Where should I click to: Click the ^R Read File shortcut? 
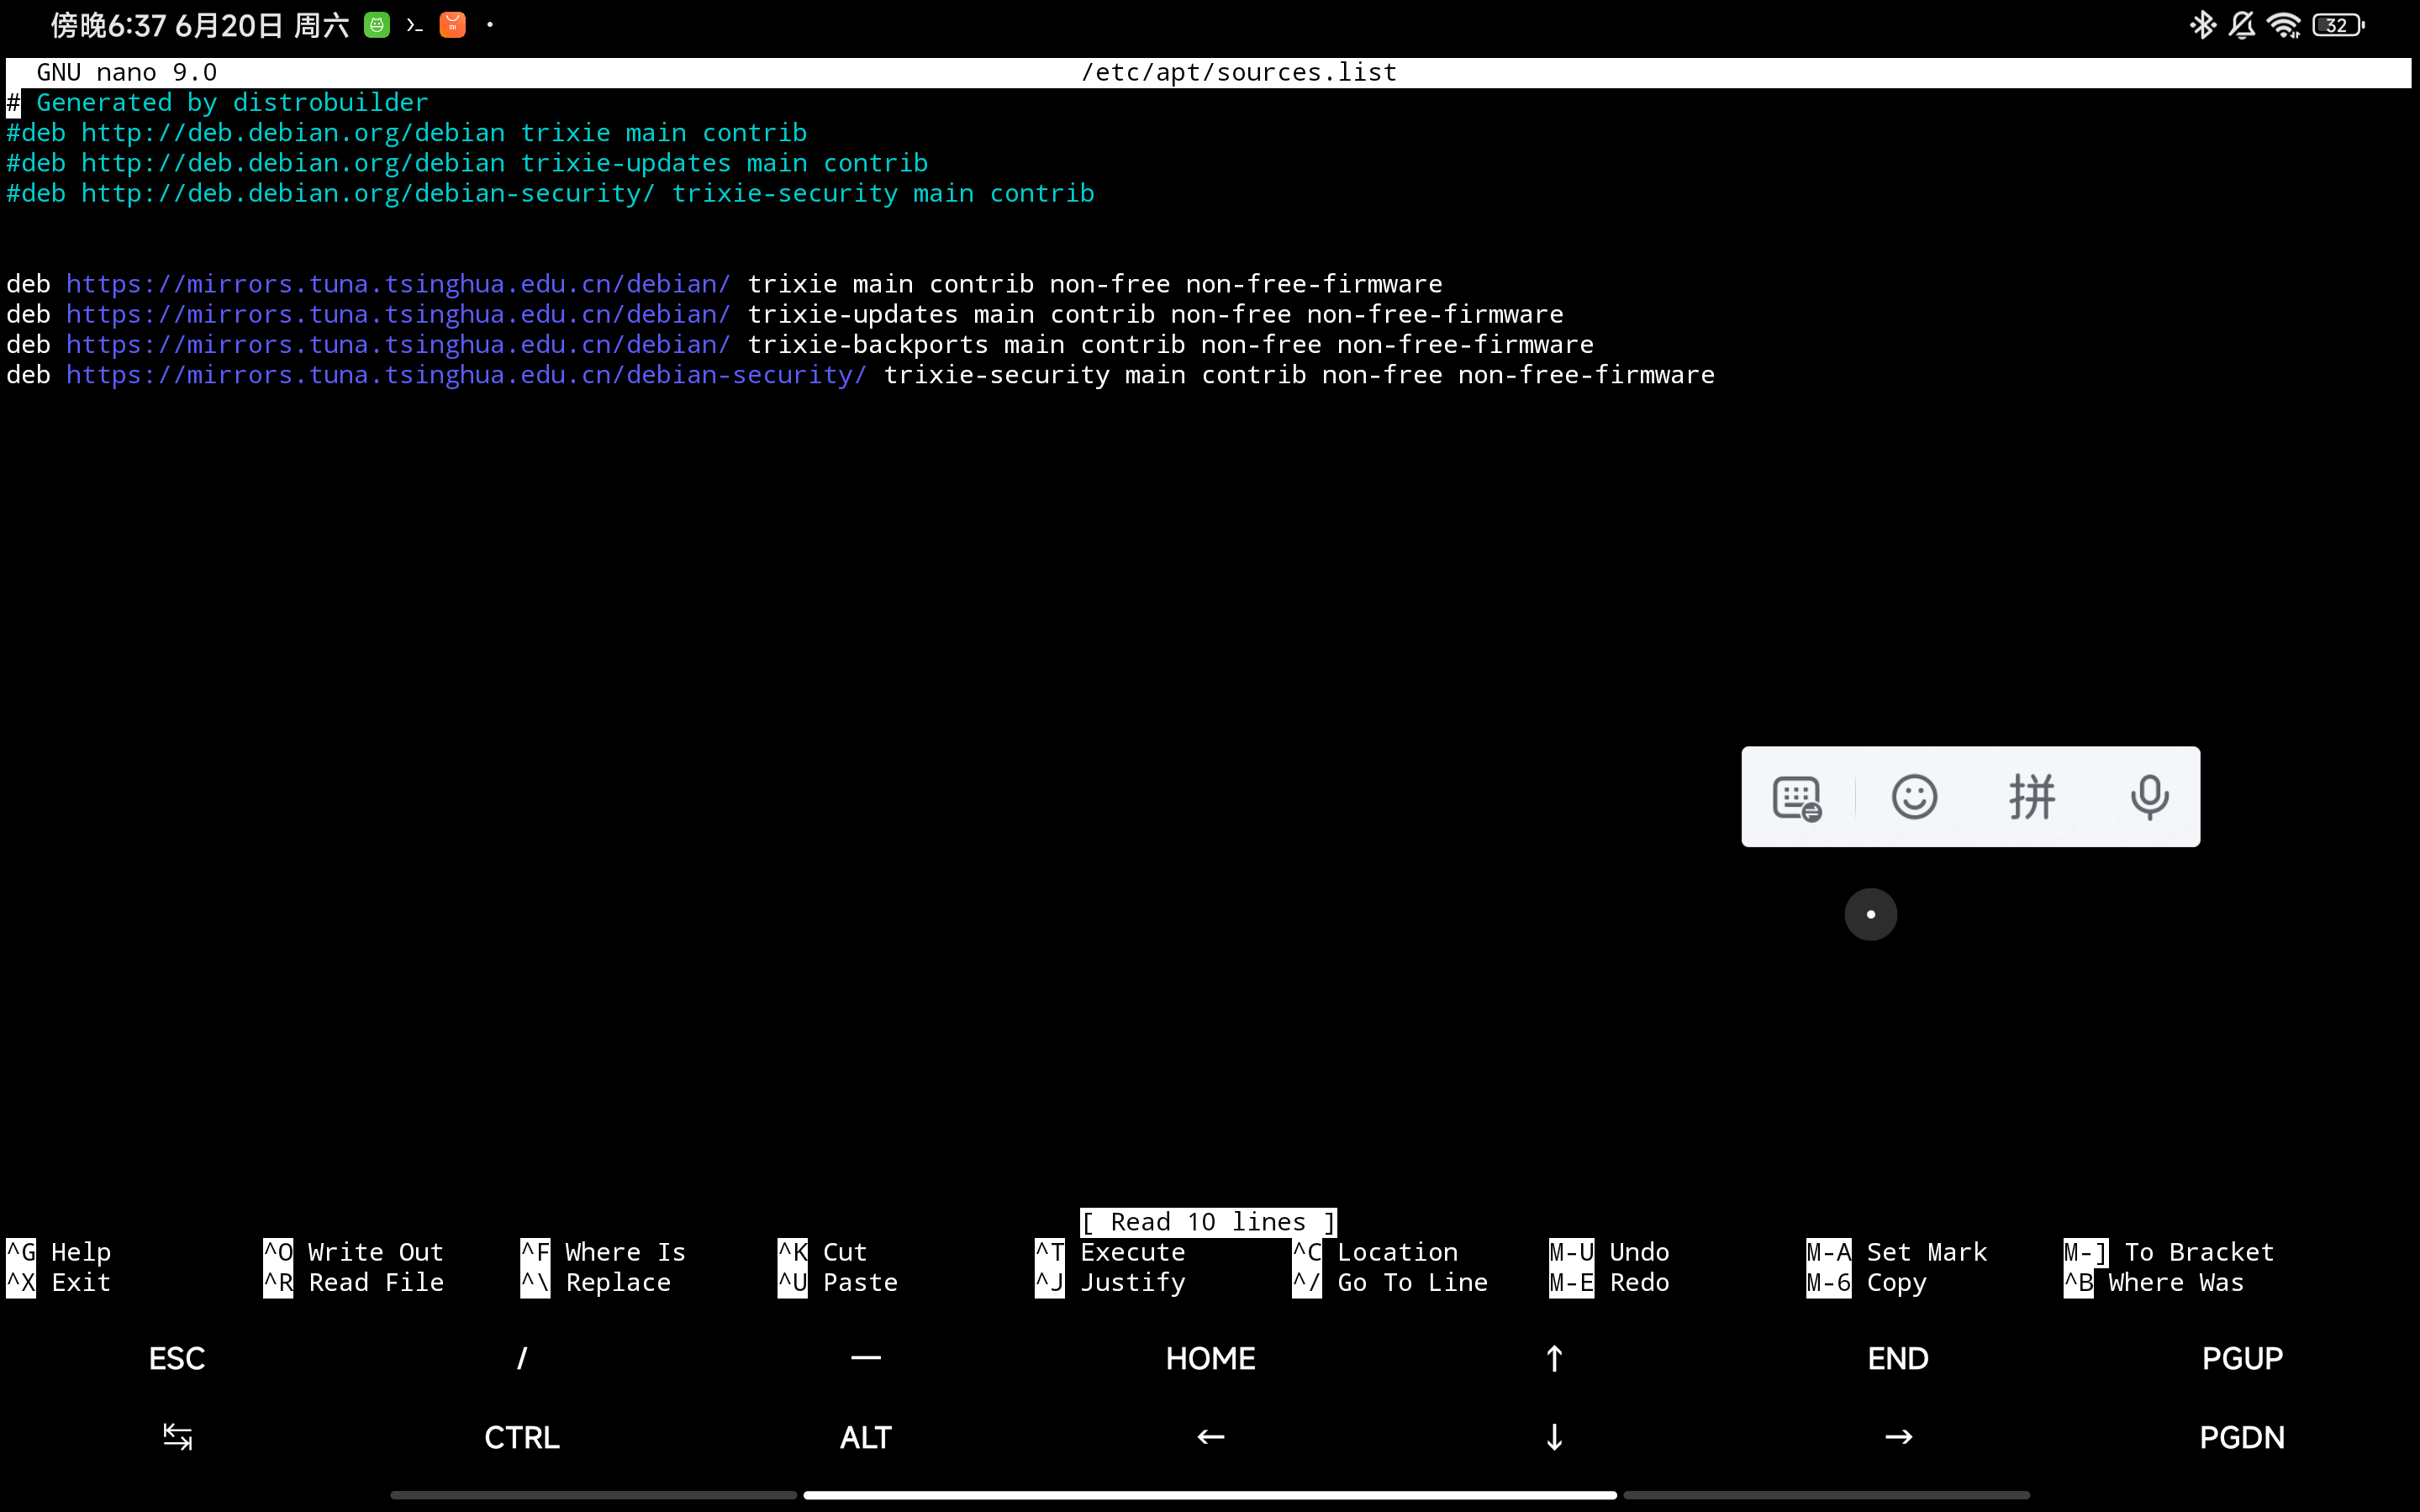pos(354,1282)
